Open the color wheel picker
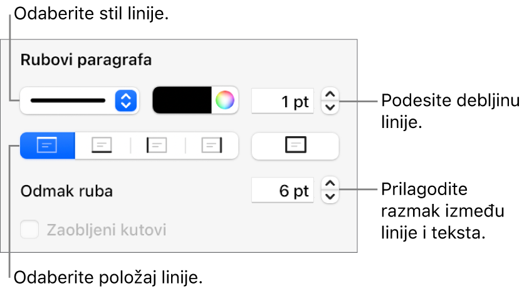Viewport: 529px width, 293px height. (225, 100)
